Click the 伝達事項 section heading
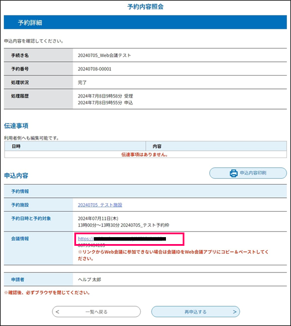This screenshot has height=326, width=291. (x=16, y=126)
